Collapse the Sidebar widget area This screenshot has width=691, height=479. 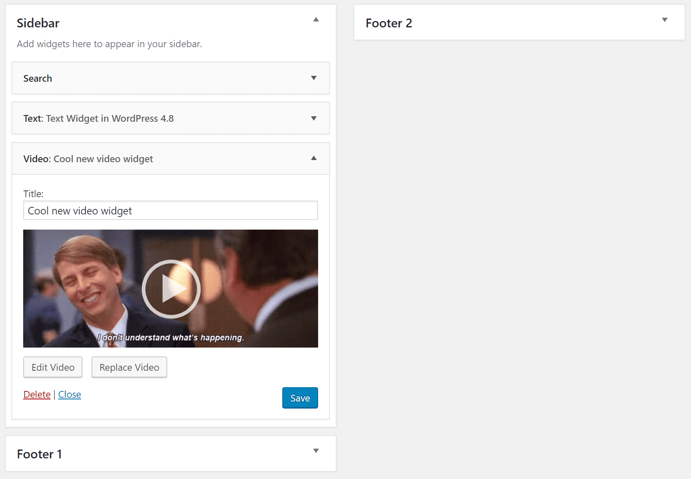point(316,19)
